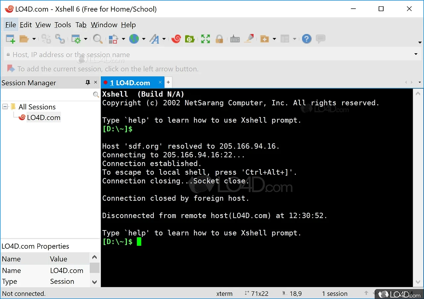Click the status bar up arrow icon
The height and width of the screenshot is (299, 424).
(x=366, y=293)
